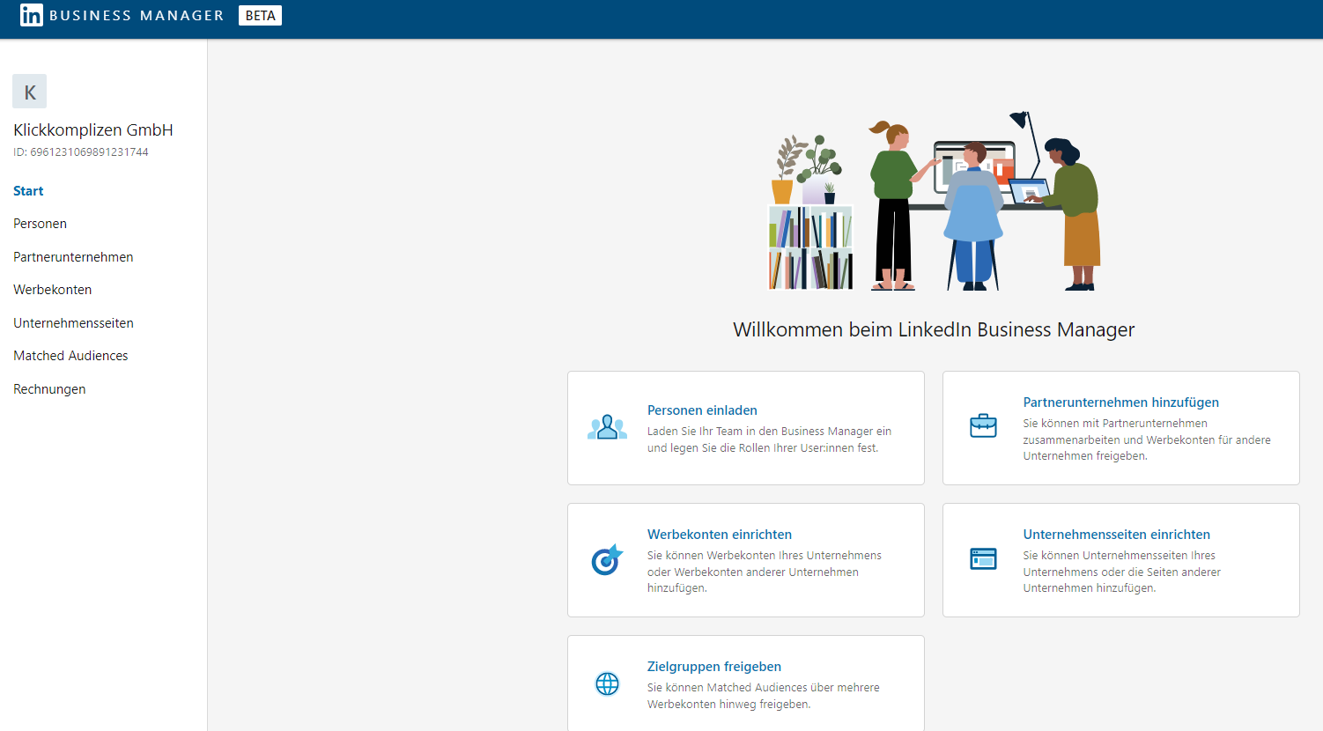
Task: Click the Werbekonten einrichten description text
Action: pyautogui.click(x=765, y=572)
